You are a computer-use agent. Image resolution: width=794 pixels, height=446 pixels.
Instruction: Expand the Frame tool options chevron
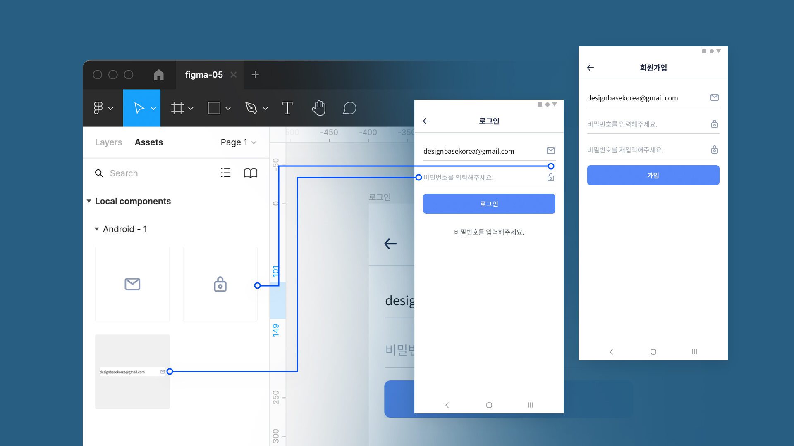click(191, 109)
